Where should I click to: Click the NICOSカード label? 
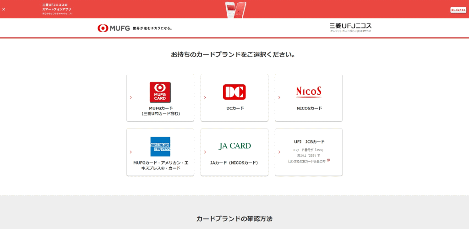tap(309, 108)
